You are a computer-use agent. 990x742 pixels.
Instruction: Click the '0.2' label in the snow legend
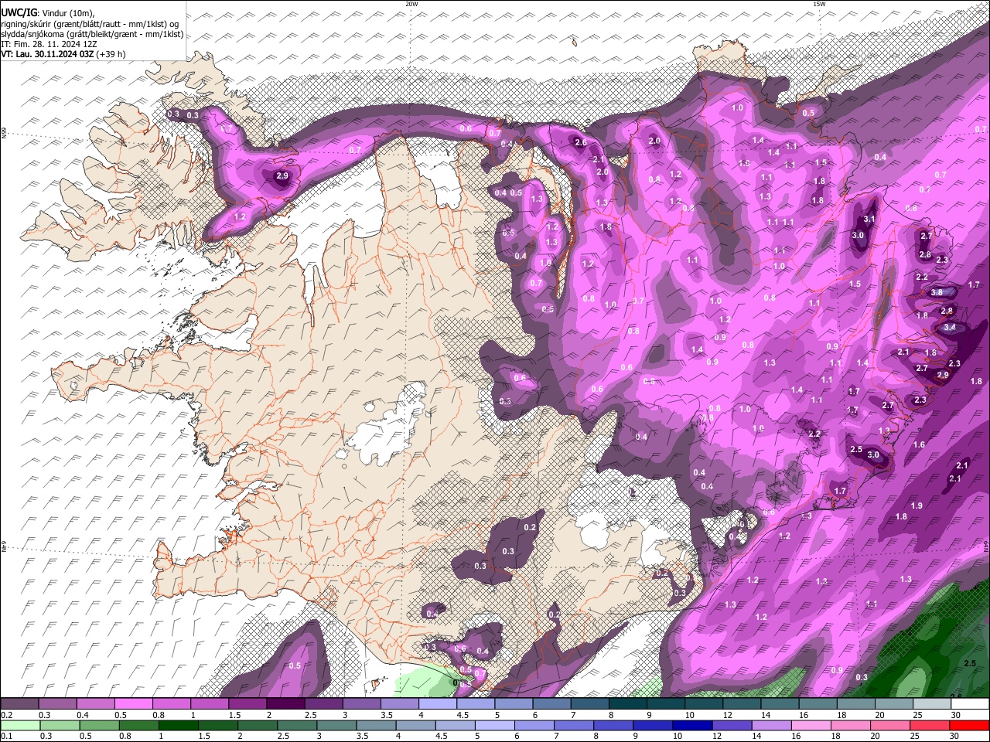pos(6,715)
